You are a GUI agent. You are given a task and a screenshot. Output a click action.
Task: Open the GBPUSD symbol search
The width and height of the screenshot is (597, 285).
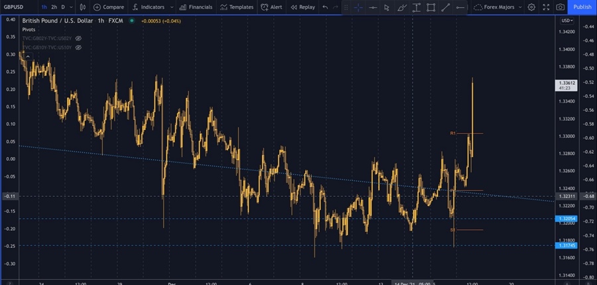(12, 7)
